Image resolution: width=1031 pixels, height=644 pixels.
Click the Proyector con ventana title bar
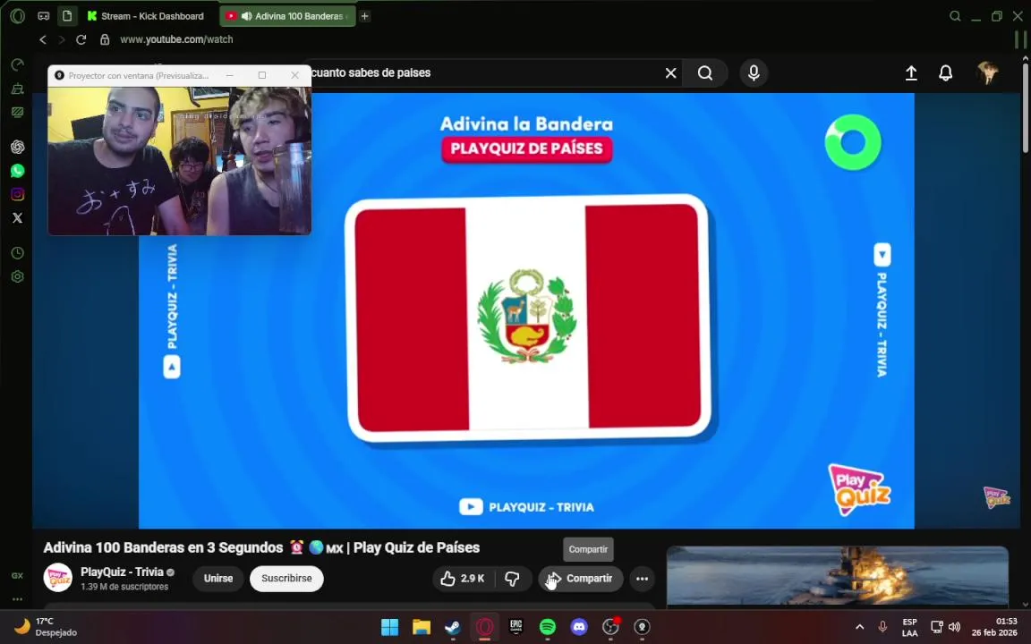(138, 75)
